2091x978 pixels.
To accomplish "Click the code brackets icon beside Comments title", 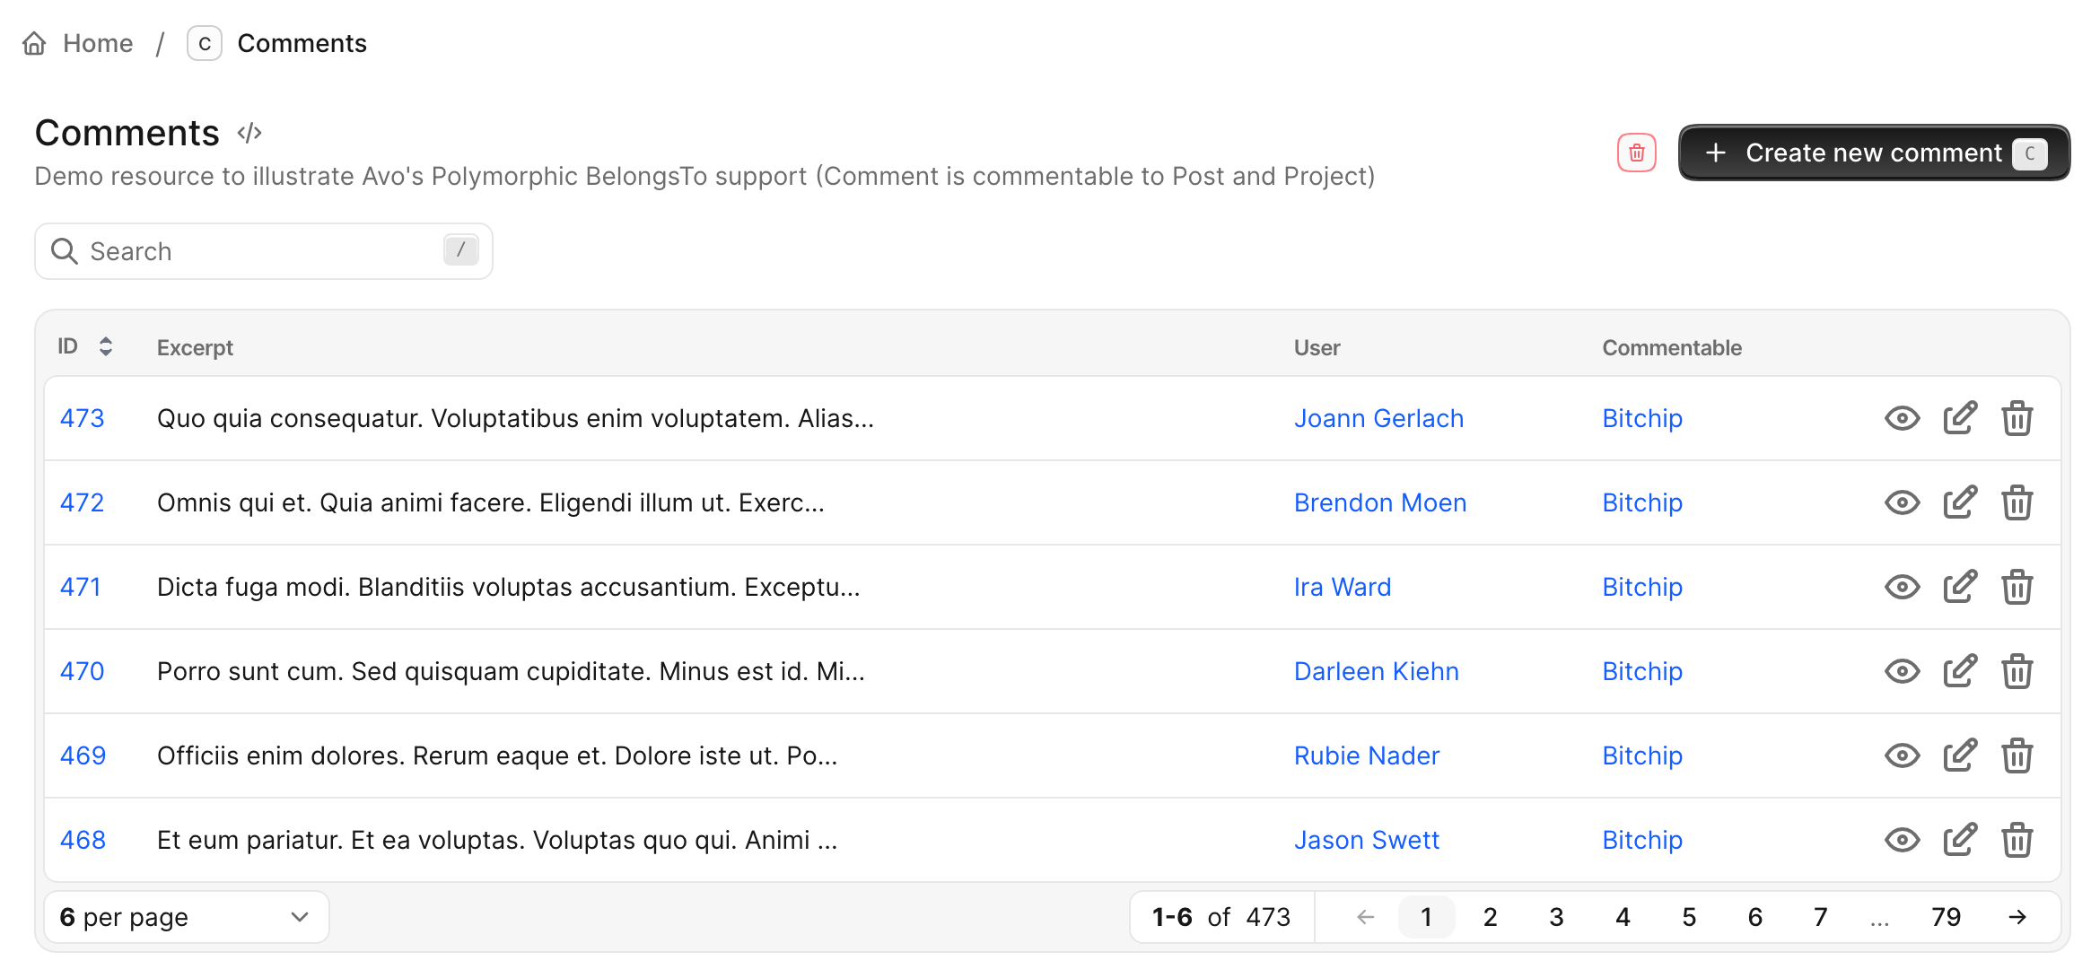I will [249, 133].
